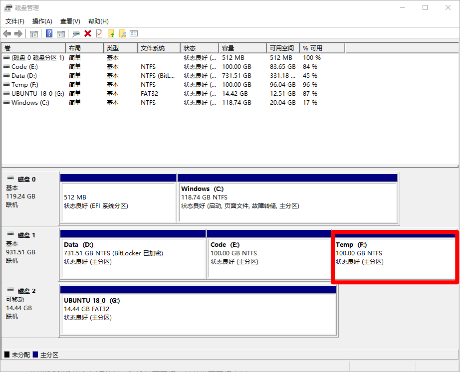The image size is (460, 372).
Task: Toggle the show/hide console tree icon
Action: point(34,34)
